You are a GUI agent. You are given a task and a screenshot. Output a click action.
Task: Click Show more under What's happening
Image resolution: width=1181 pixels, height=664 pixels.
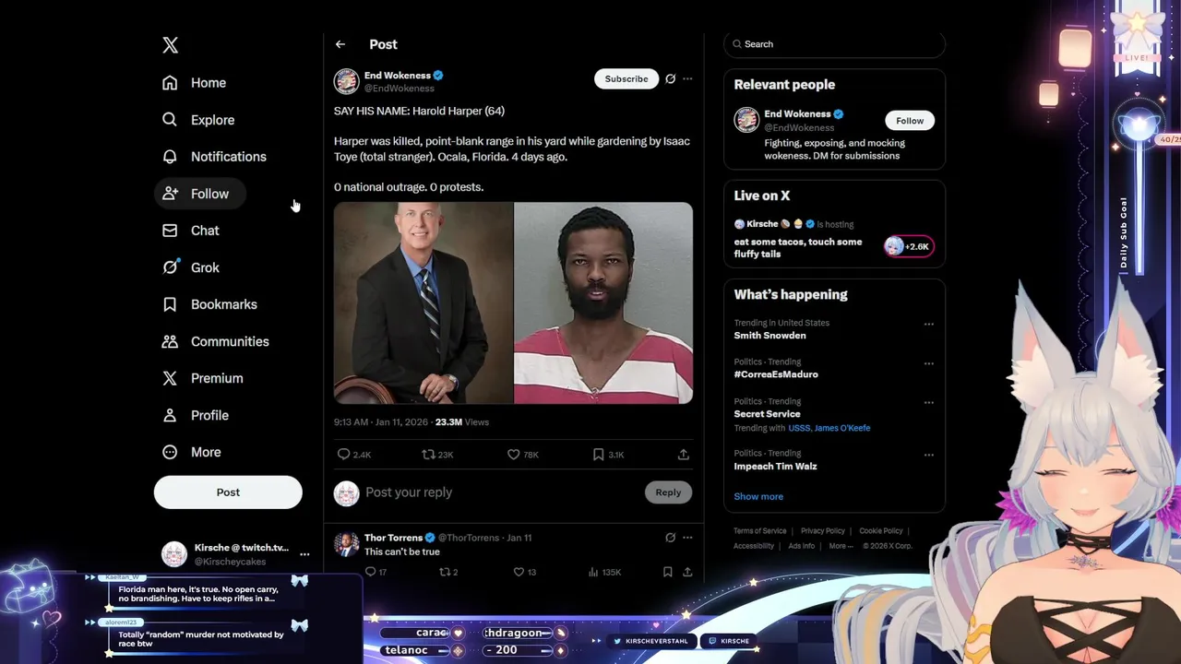click(758, 497)
